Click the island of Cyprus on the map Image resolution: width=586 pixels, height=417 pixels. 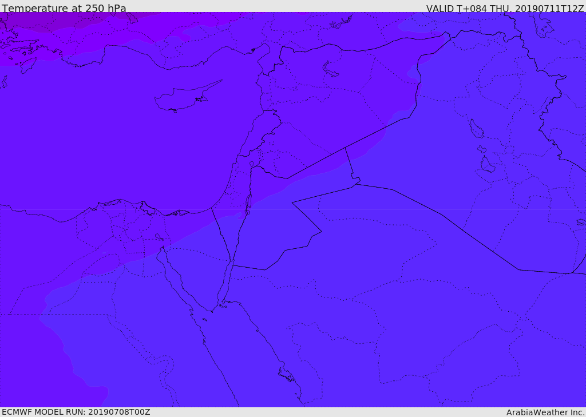183,98
